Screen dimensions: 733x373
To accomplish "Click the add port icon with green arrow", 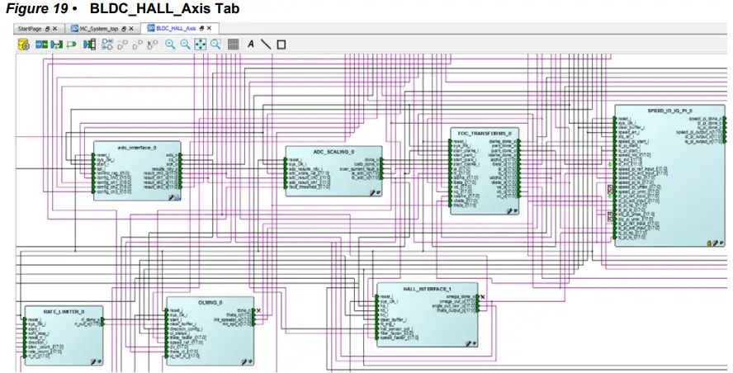I will pos(71,45).
